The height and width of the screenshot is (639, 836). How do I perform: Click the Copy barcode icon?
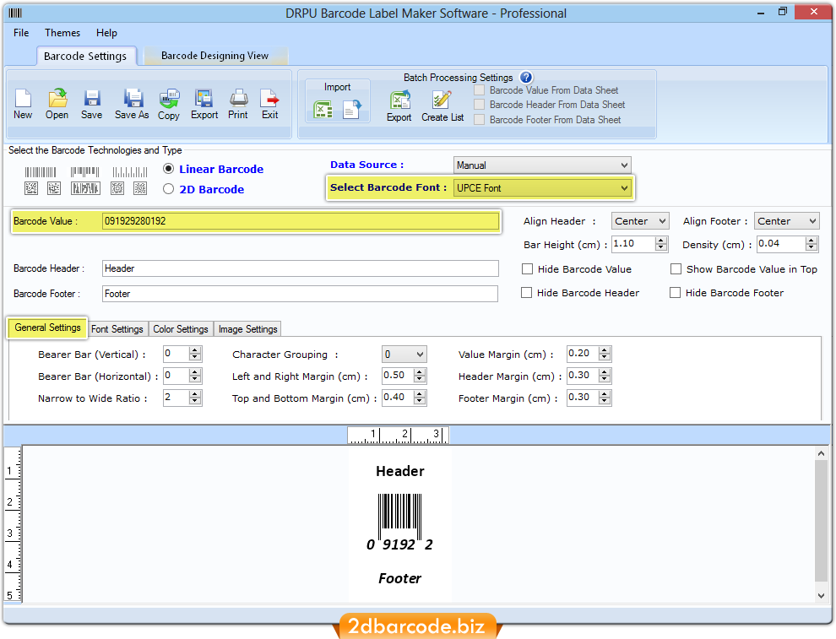(x=169, y=99)
